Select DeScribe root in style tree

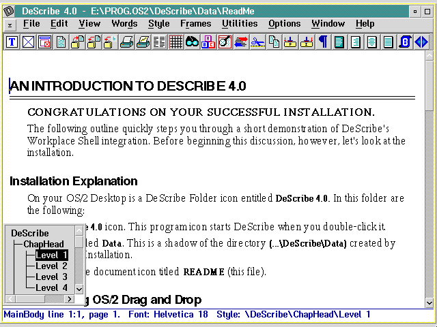(30, 233)
